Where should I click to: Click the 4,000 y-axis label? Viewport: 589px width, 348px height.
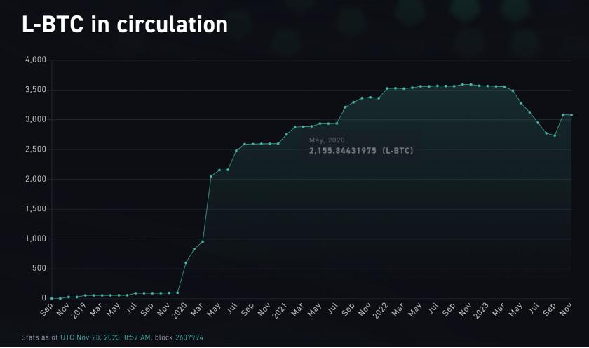[x=36, y=60]
